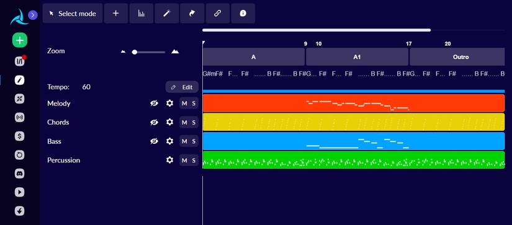Mute the Bass track
Viewport: 512px width, 225px height.
184,141
